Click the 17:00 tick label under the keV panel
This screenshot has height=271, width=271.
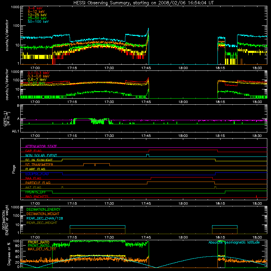pyautogui.click(x=35, y=68)
